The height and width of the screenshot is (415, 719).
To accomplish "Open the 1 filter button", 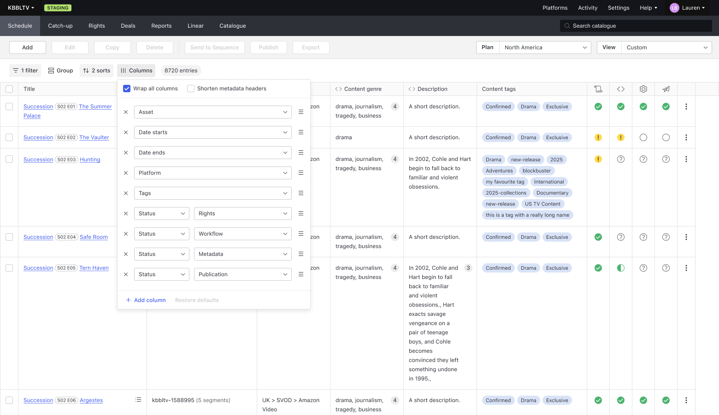I will pyautogui.click(x=25, y=71).
